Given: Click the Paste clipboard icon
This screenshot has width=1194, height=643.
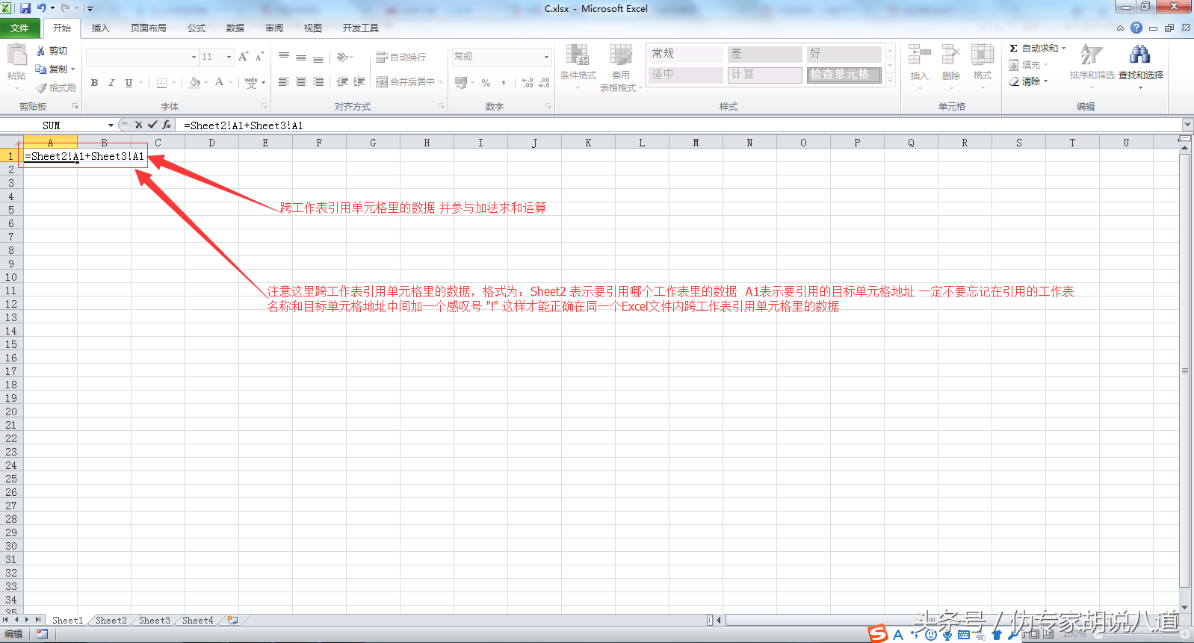Looking at the screenshot, I should click(16, 55).
